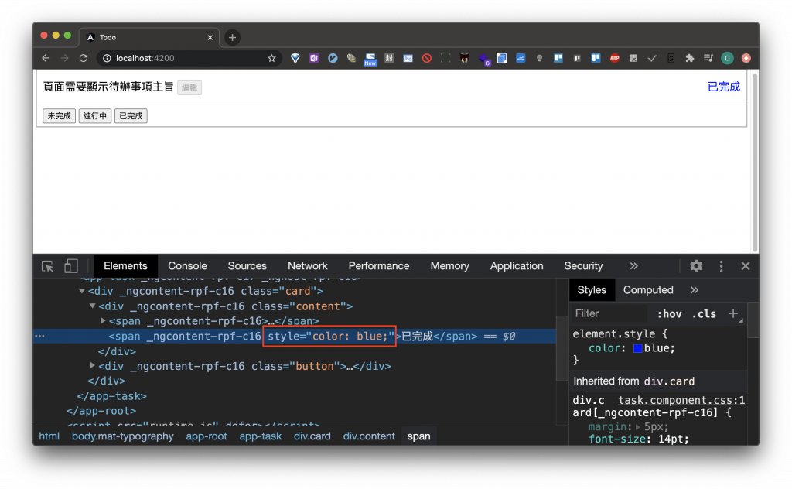Switch to the Application tab
This screenshot has height=489, width=792.
pyautogui.click(x=517, y=265)
